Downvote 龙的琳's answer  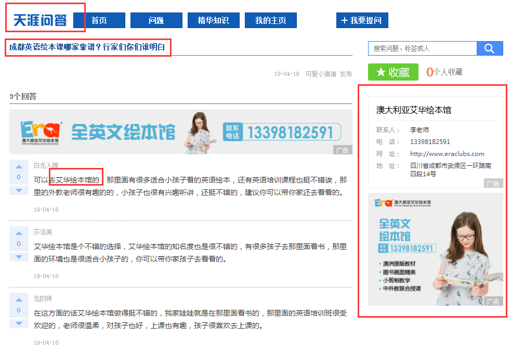point(19,323)
